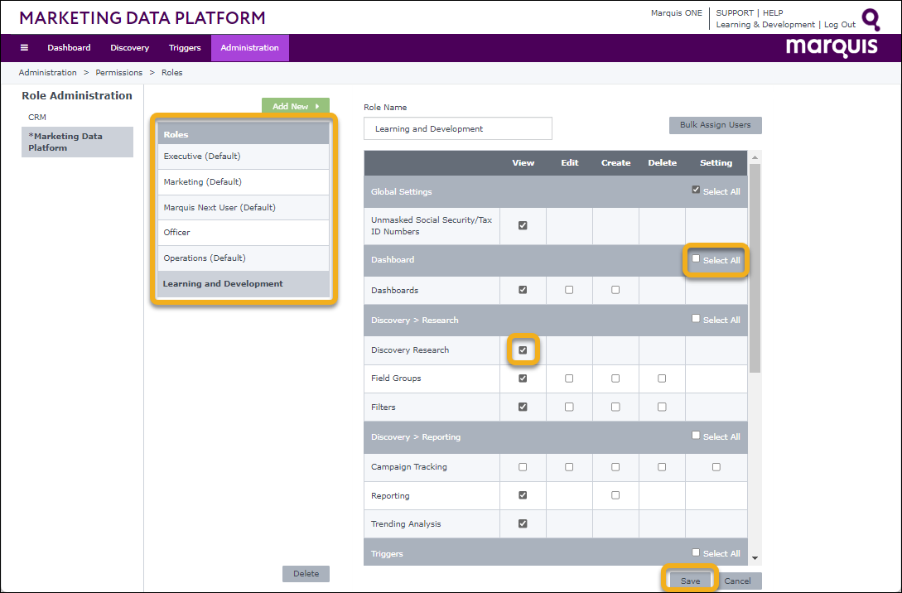
Task: Click the Log Out link
Action: pos(840,25)
